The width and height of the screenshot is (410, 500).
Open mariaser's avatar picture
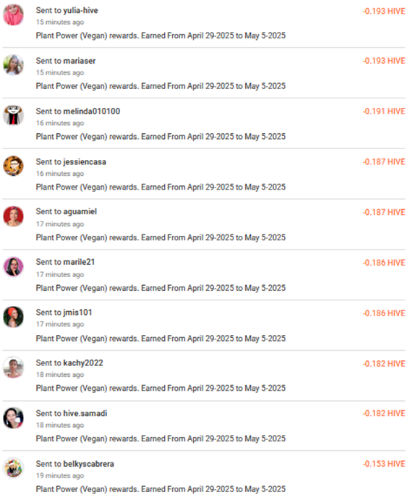click(14, 64)
